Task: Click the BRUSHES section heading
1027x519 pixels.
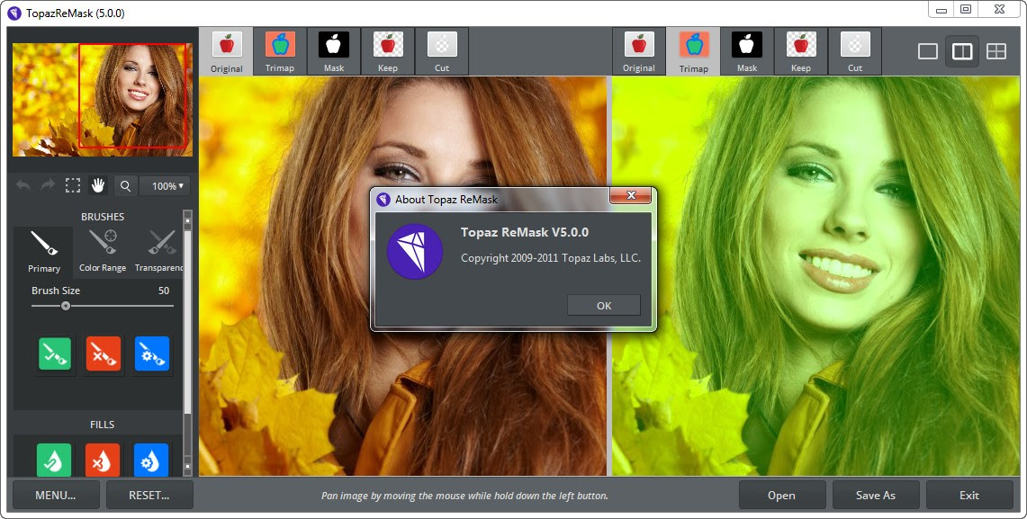Action: (x=103, y=217)
